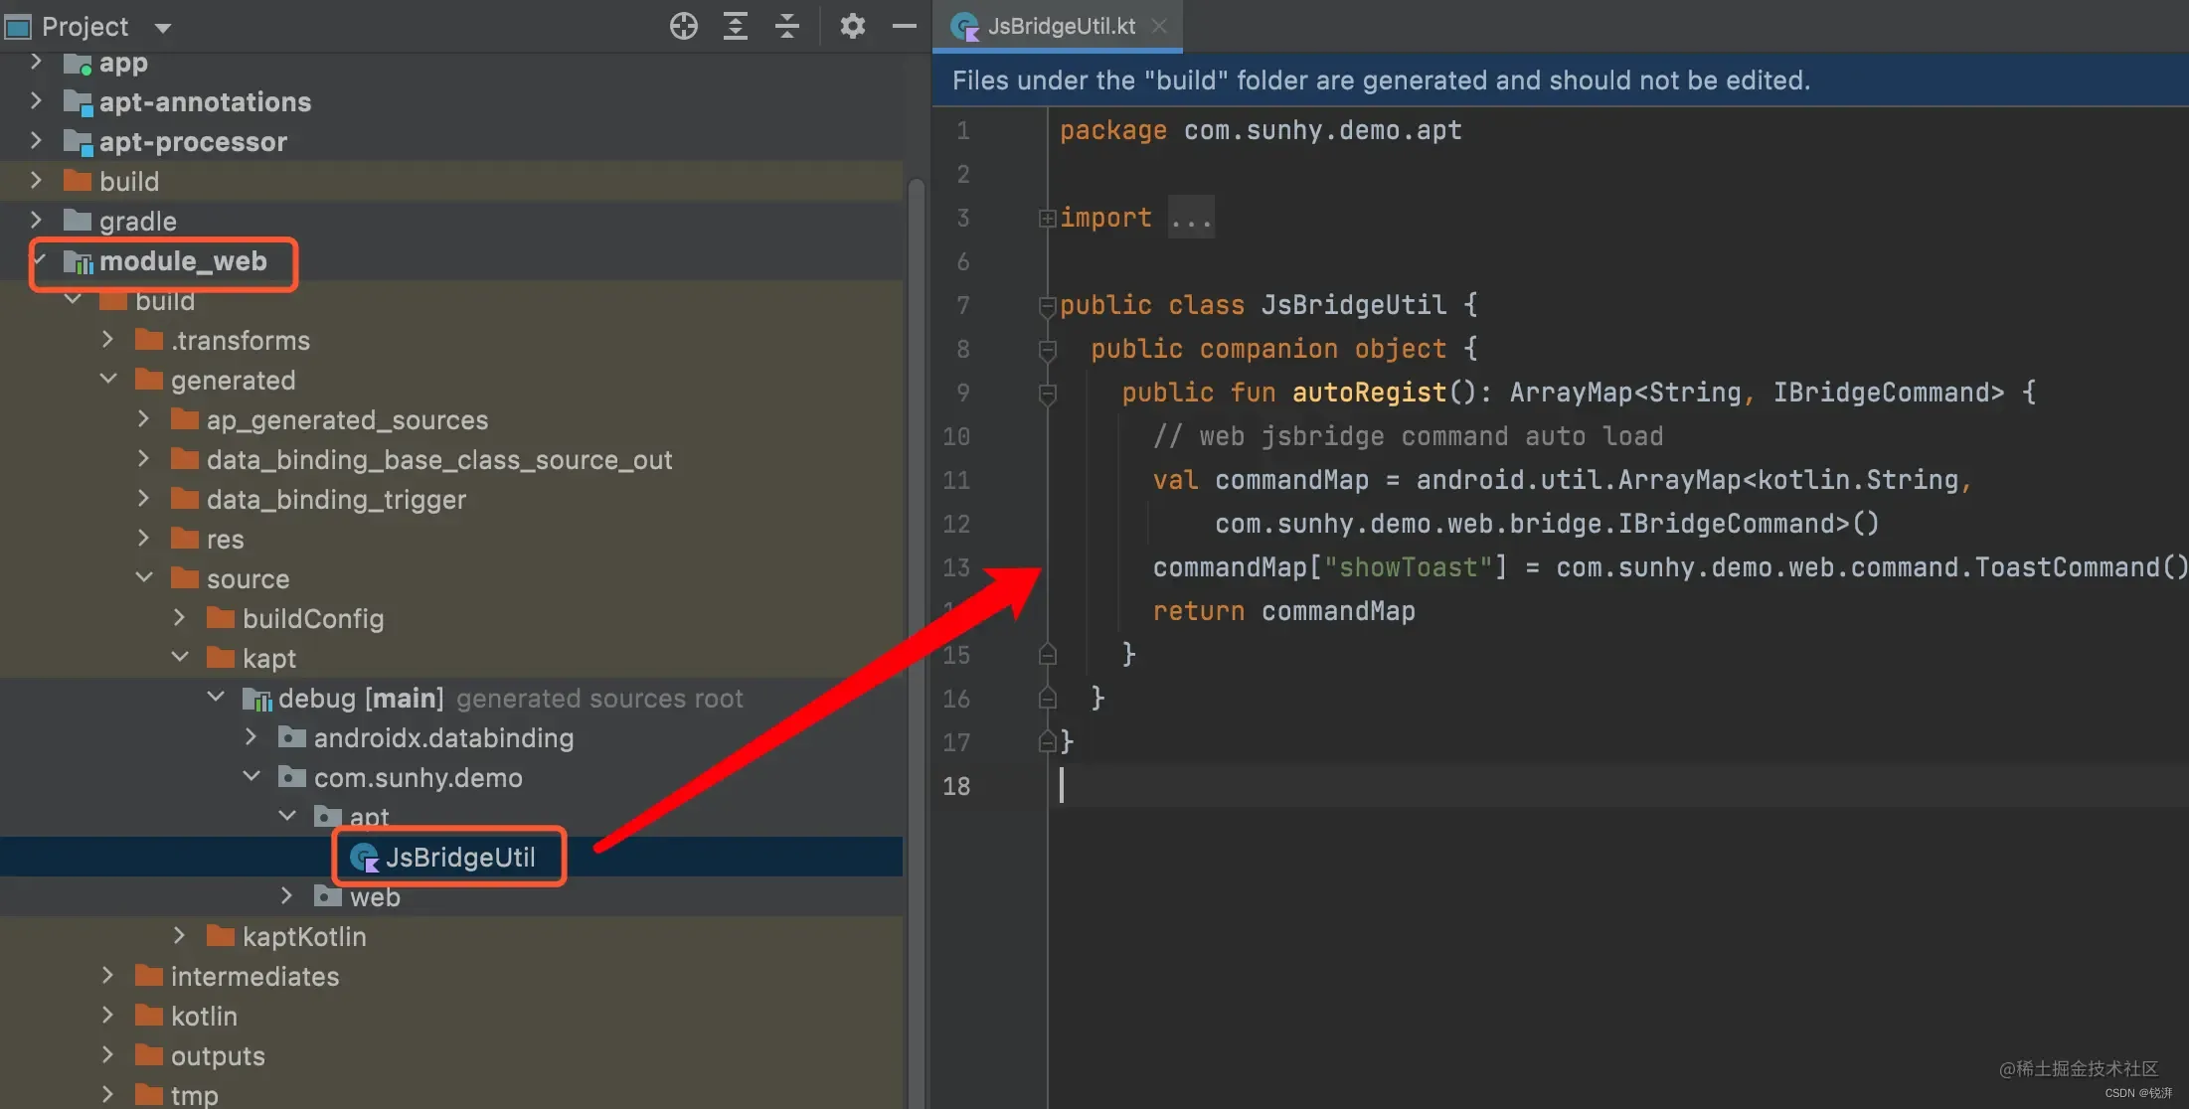
Task: Expand the folded import statement on line 3
Action: coord(1046,218)
